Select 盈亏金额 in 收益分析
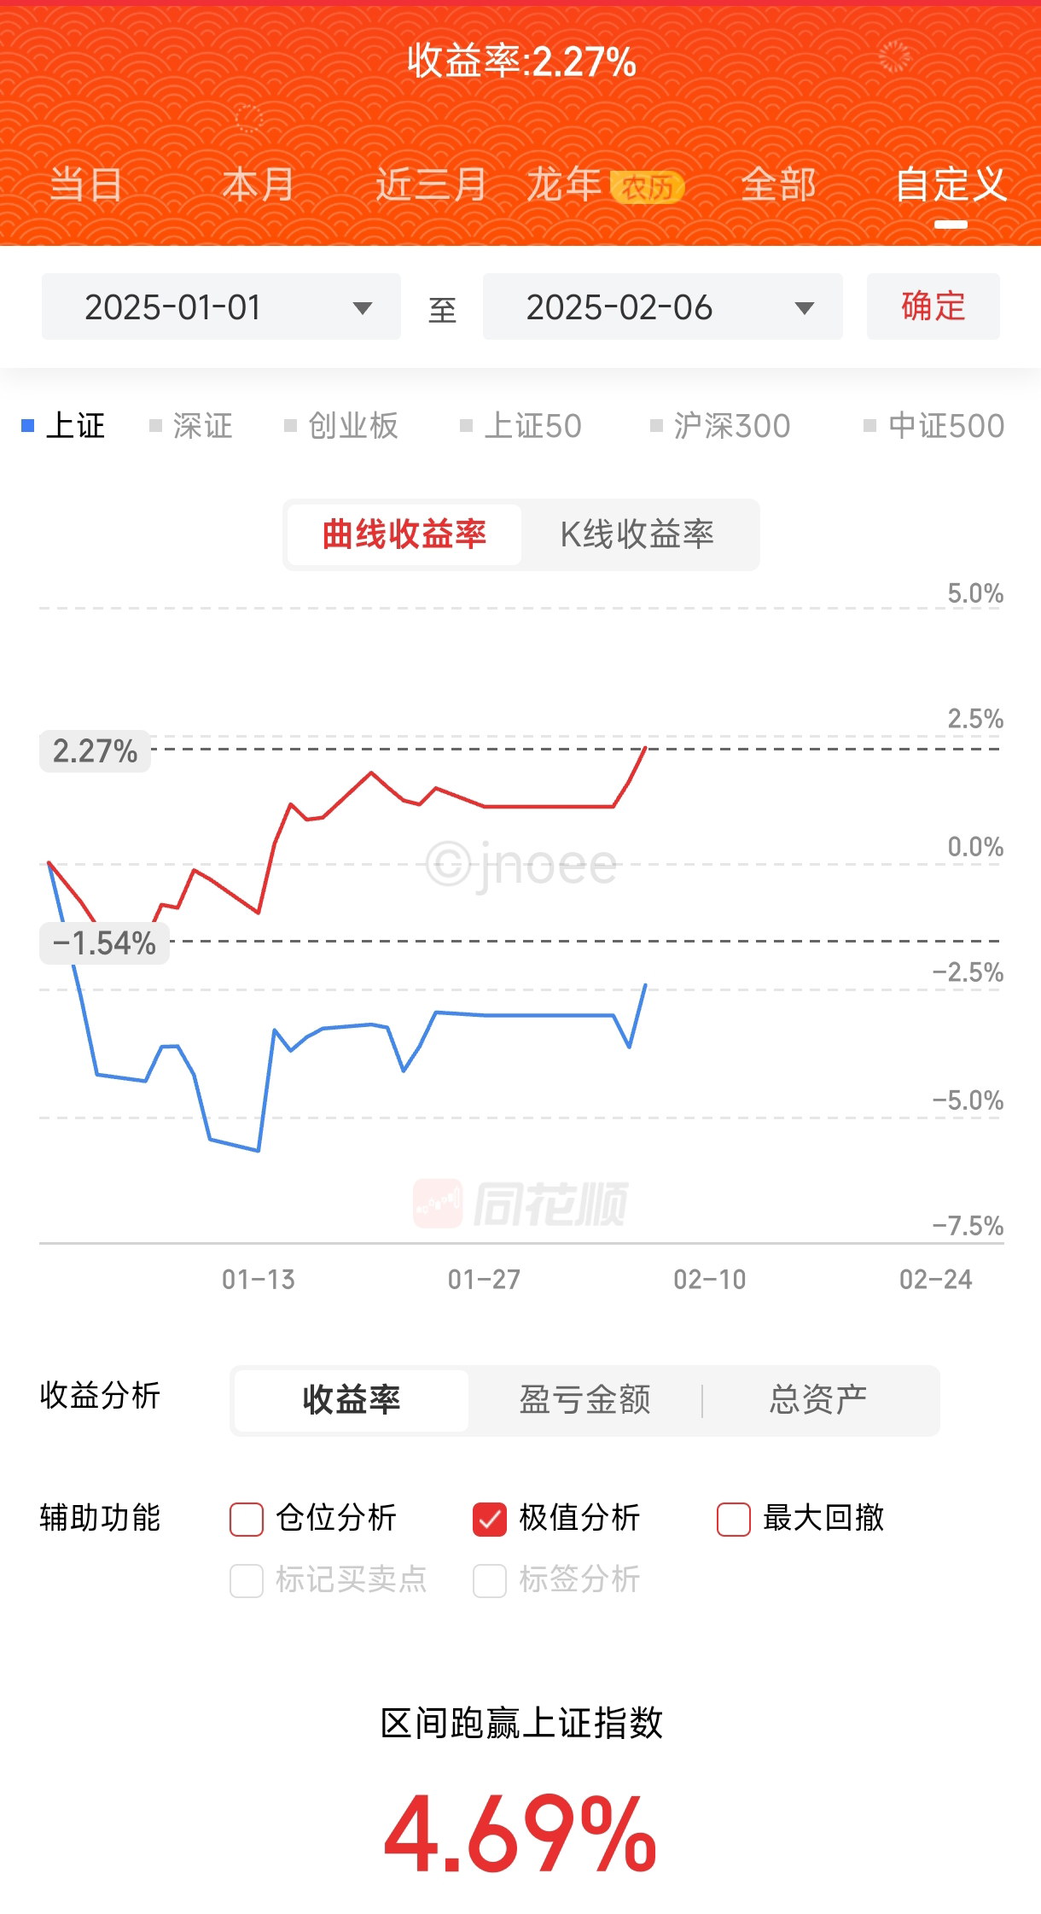 click(x=584, y=1400)
